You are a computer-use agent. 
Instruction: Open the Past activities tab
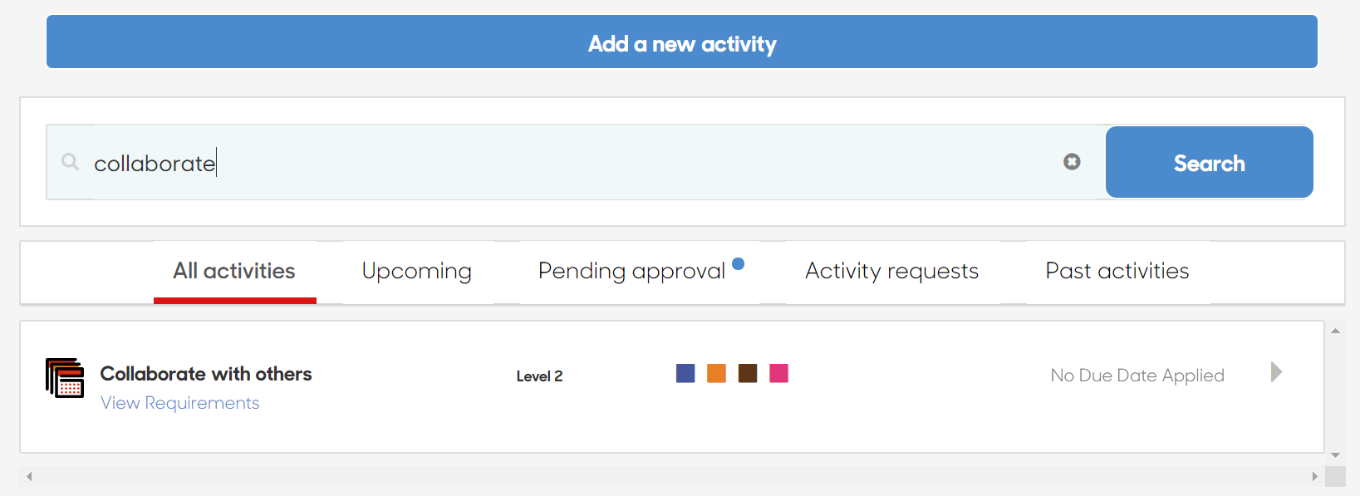(x=1117, y=272)
